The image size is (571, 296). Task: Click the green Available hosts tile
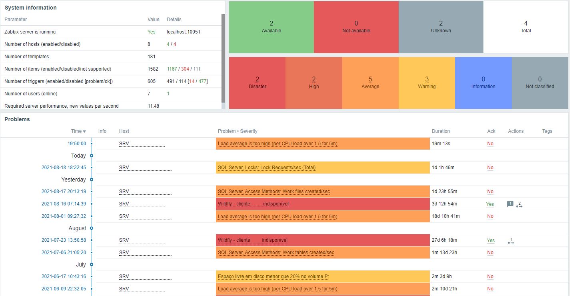[x=272, y=27]
